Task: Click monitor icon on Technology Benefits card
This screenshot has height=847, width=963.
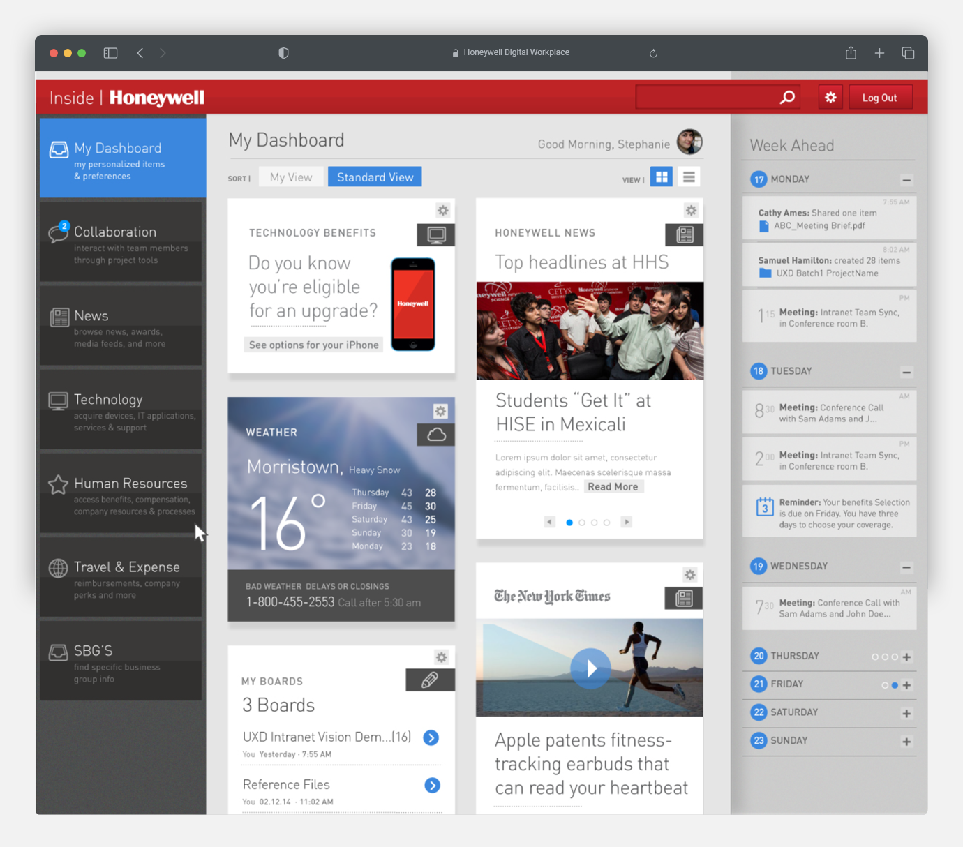Action: pos(436,235)
